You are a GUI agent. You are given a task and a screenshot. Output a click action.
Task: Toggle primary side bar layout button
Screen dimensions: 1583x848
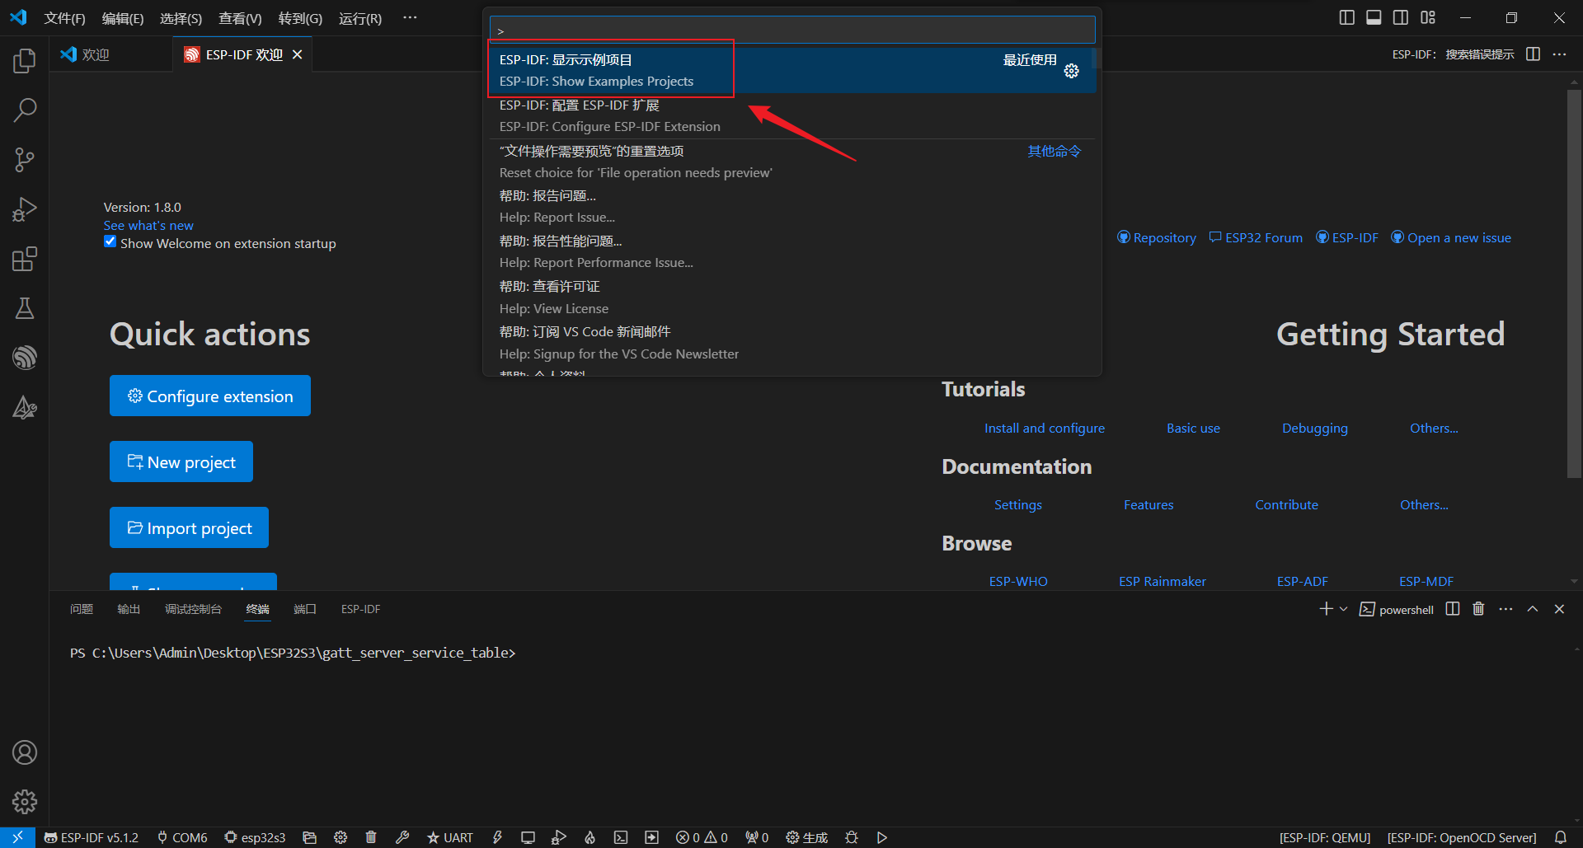1346,17
